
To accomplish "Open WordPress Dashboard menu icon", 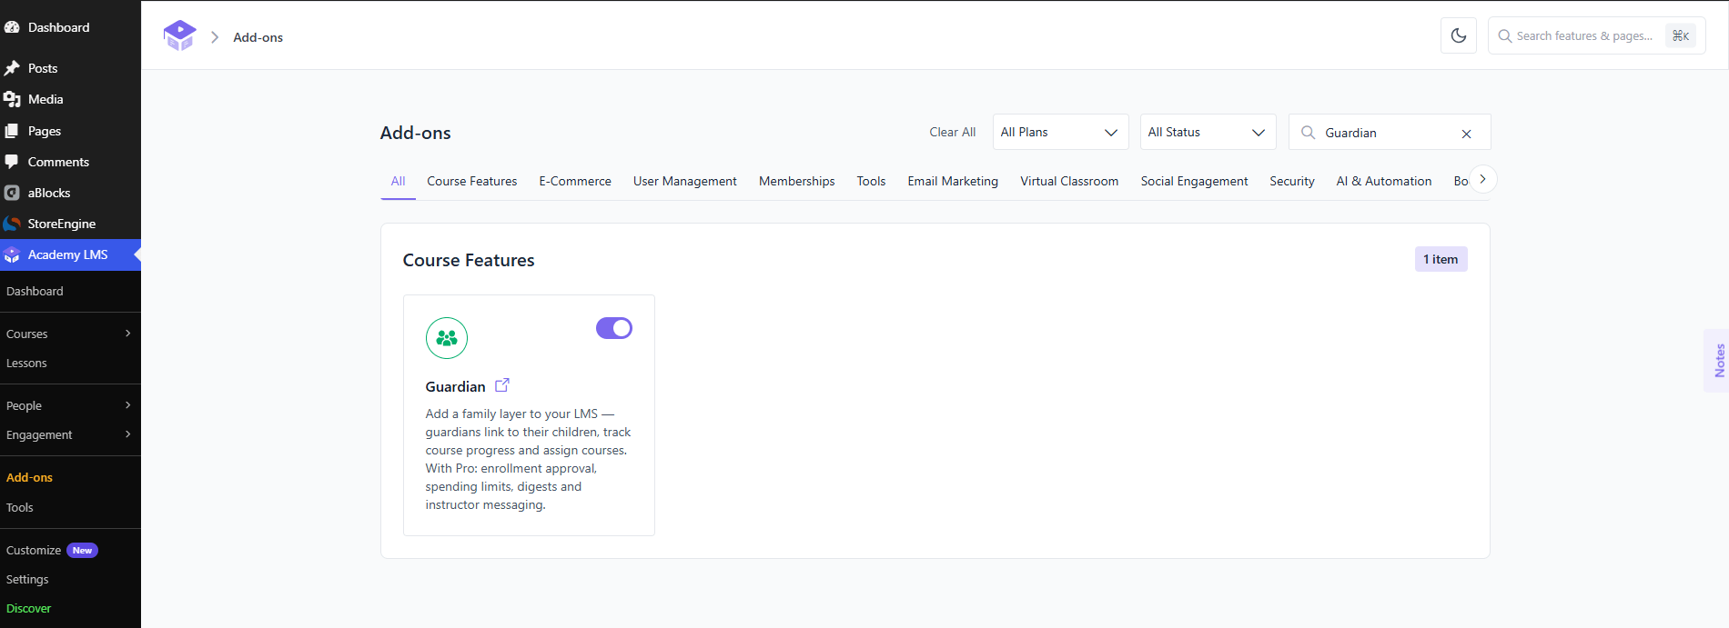I will (12, 27).
